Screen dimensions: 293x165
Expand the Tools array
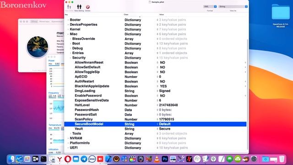pyautogui.click(x=71, y=133)
